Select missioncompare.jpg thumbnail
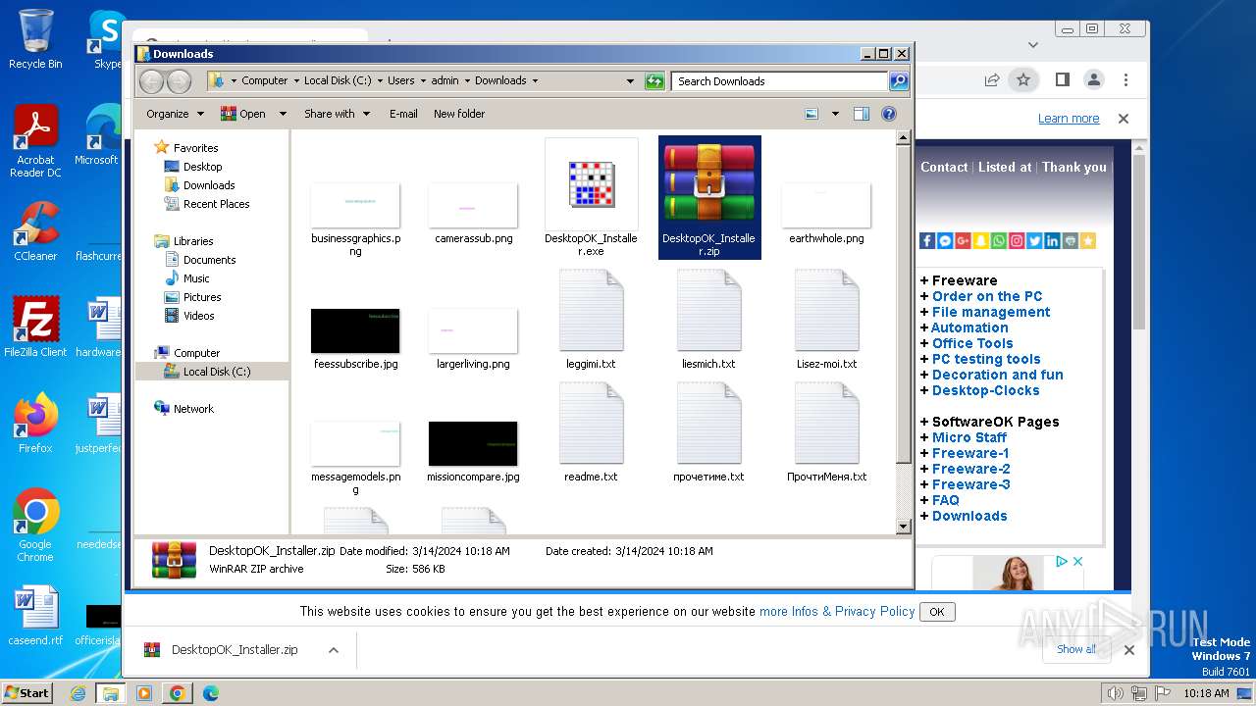The width and height of the screenshot is (1256, 706). point(473,443)
